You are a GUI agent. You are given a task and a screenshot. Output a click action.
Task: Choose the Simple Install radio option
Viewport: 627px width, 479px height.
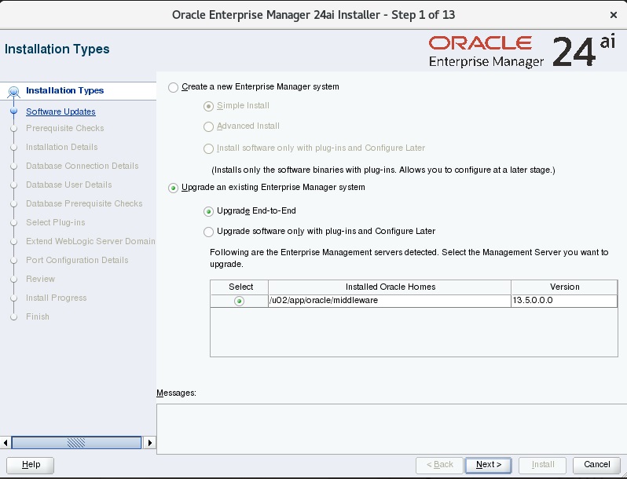coord(208,106)
